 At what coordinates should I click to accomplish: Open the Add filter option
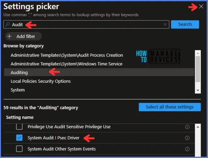(23, 36)
